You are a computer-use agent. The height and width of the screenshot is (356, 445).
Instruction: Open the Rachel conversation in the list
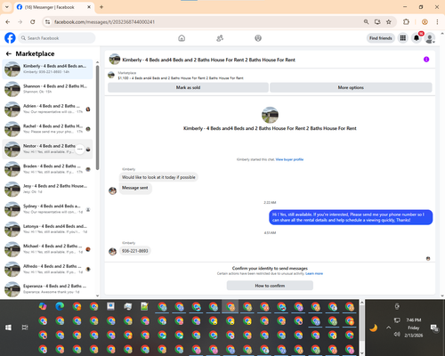point(47,129)
